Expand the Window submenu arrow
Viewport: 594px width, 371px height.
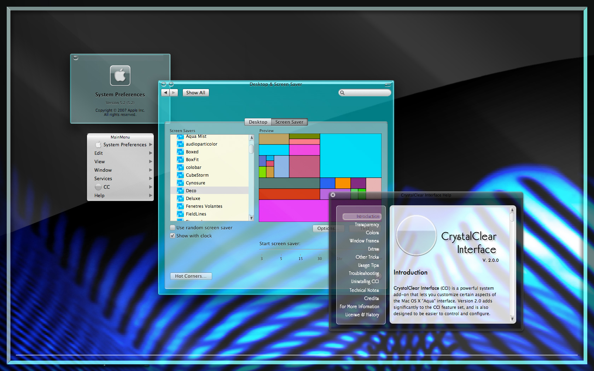pyautogui.click(x=151, y=170)
